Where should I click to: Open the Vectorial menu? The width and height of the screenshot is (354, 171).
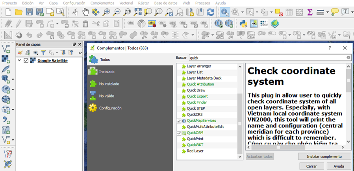click(x=126, y=3)
